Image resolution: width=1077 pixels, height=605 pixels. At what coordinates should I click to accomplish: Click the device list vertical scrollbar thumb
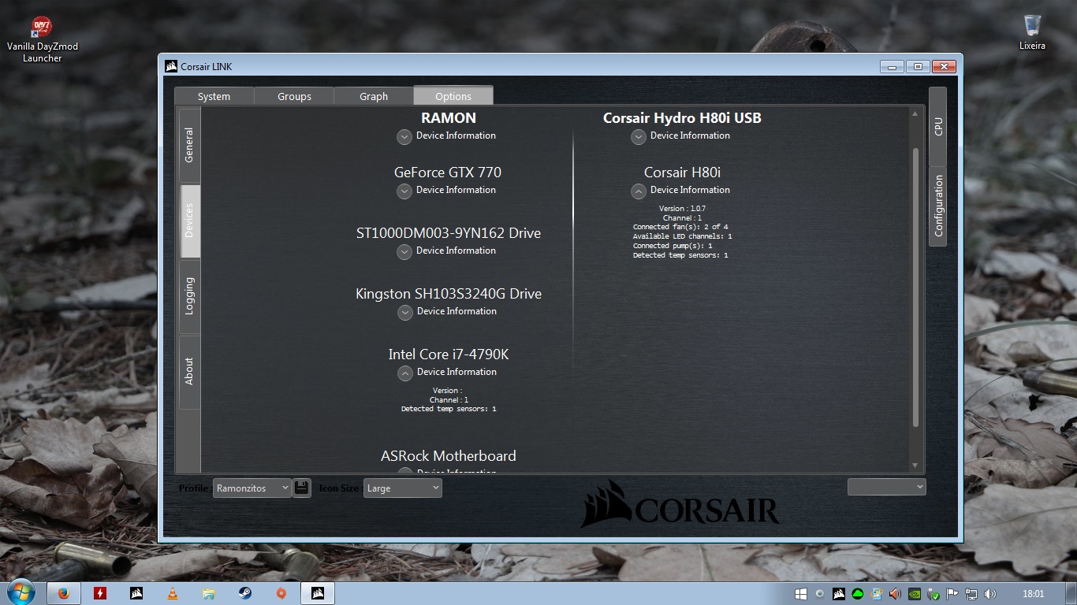pyautogui.click(x=915, y=288)
